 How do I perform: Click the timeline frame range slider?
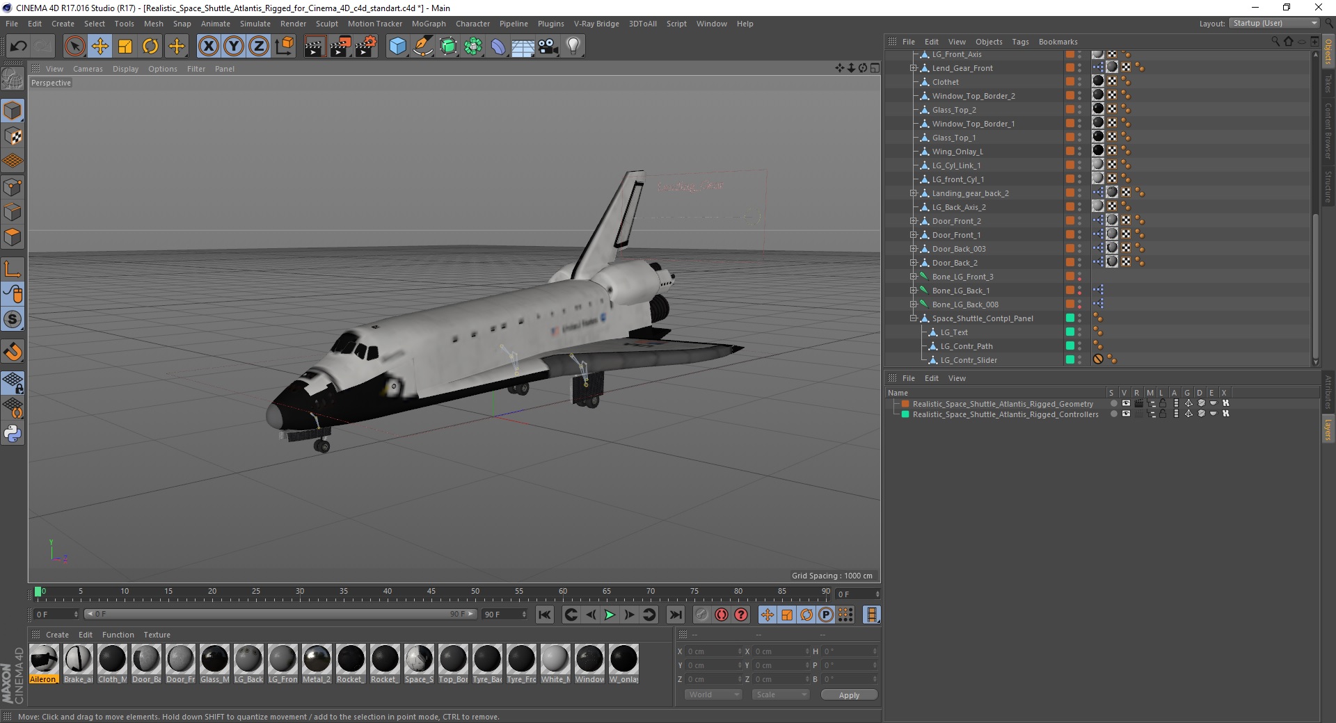click(x=280, y=614)
